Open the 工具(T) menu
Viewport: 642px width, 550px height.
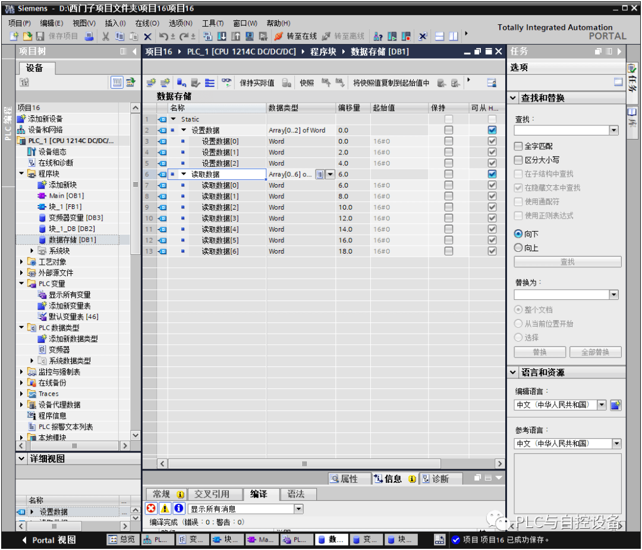point(212,23)
